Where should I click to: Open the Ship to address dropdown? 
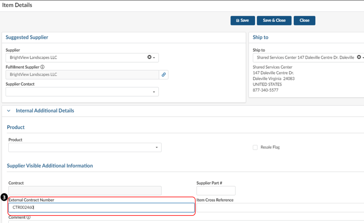click(x=363, y=58)
